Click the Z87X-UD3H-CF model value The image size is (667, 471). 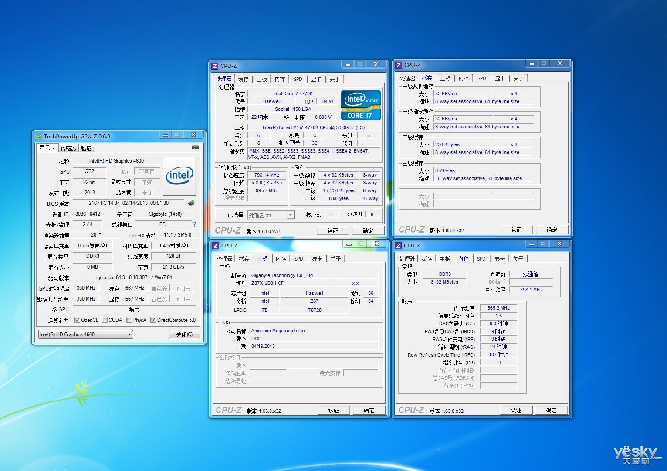291,283
